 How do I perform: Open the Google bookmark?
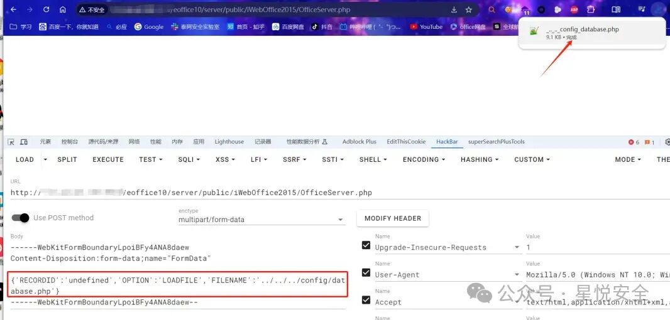(149, 26)
